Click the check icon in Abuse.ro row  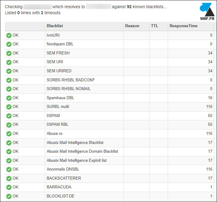pos(9,134)
